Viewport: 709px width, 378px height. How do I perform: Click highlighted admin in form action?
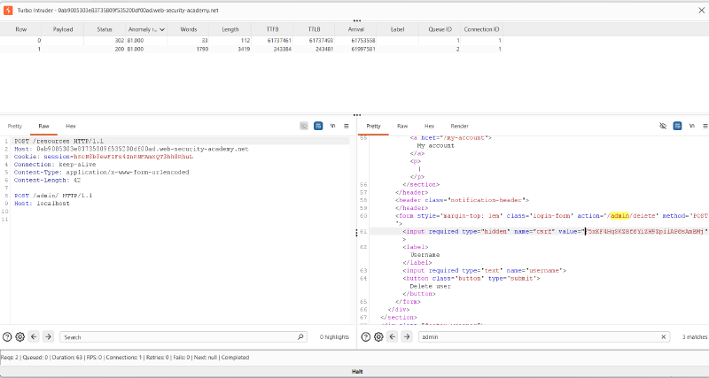619,216
